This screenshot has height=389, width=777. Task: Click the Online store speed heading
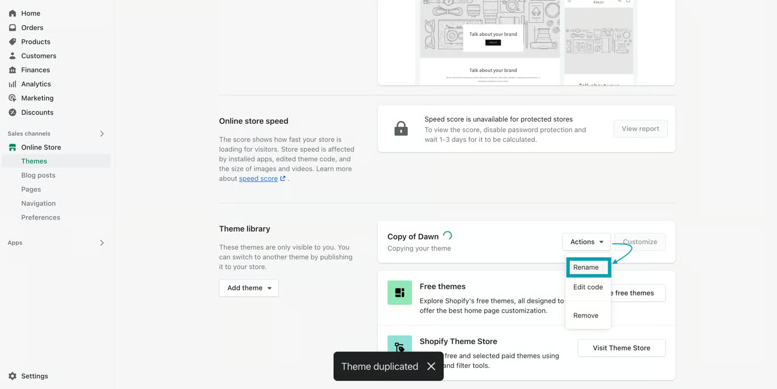tap(254, 121)
